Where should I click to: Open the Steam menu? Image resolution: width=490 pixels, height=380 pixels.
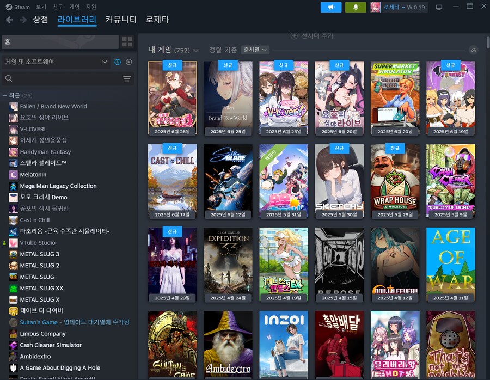point(22,7)
